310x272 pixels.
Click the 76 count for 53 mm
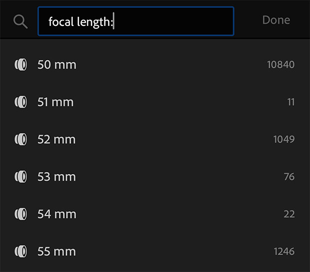coord(289,176)
